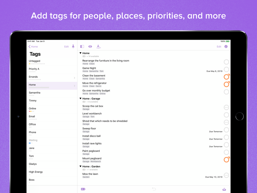Select the Phone tag
Viewport: 257px width, 193px height.
pos(52,133)
